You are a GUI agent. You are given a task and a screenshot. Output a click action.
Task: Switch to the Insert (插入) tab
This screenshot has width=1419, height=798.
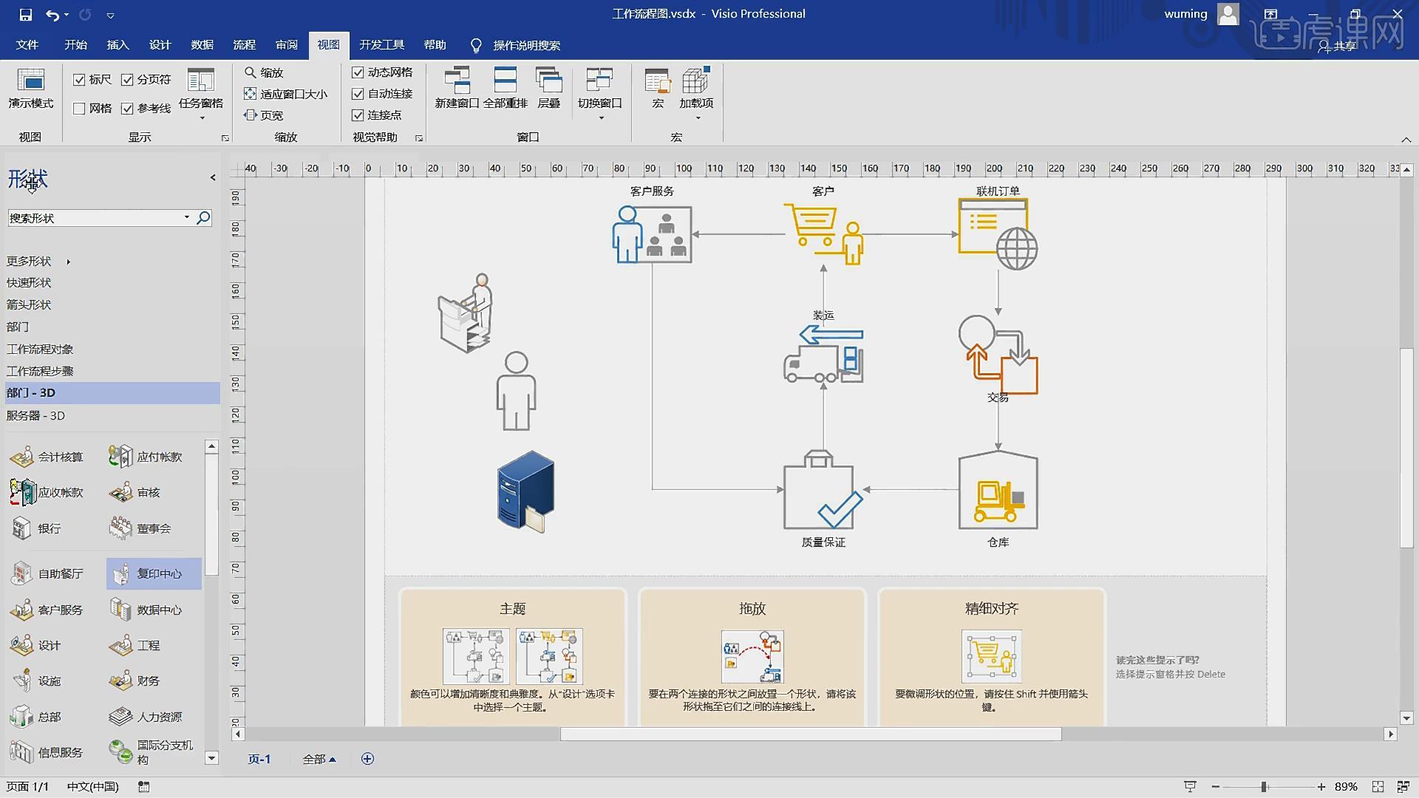click(118, 45)
